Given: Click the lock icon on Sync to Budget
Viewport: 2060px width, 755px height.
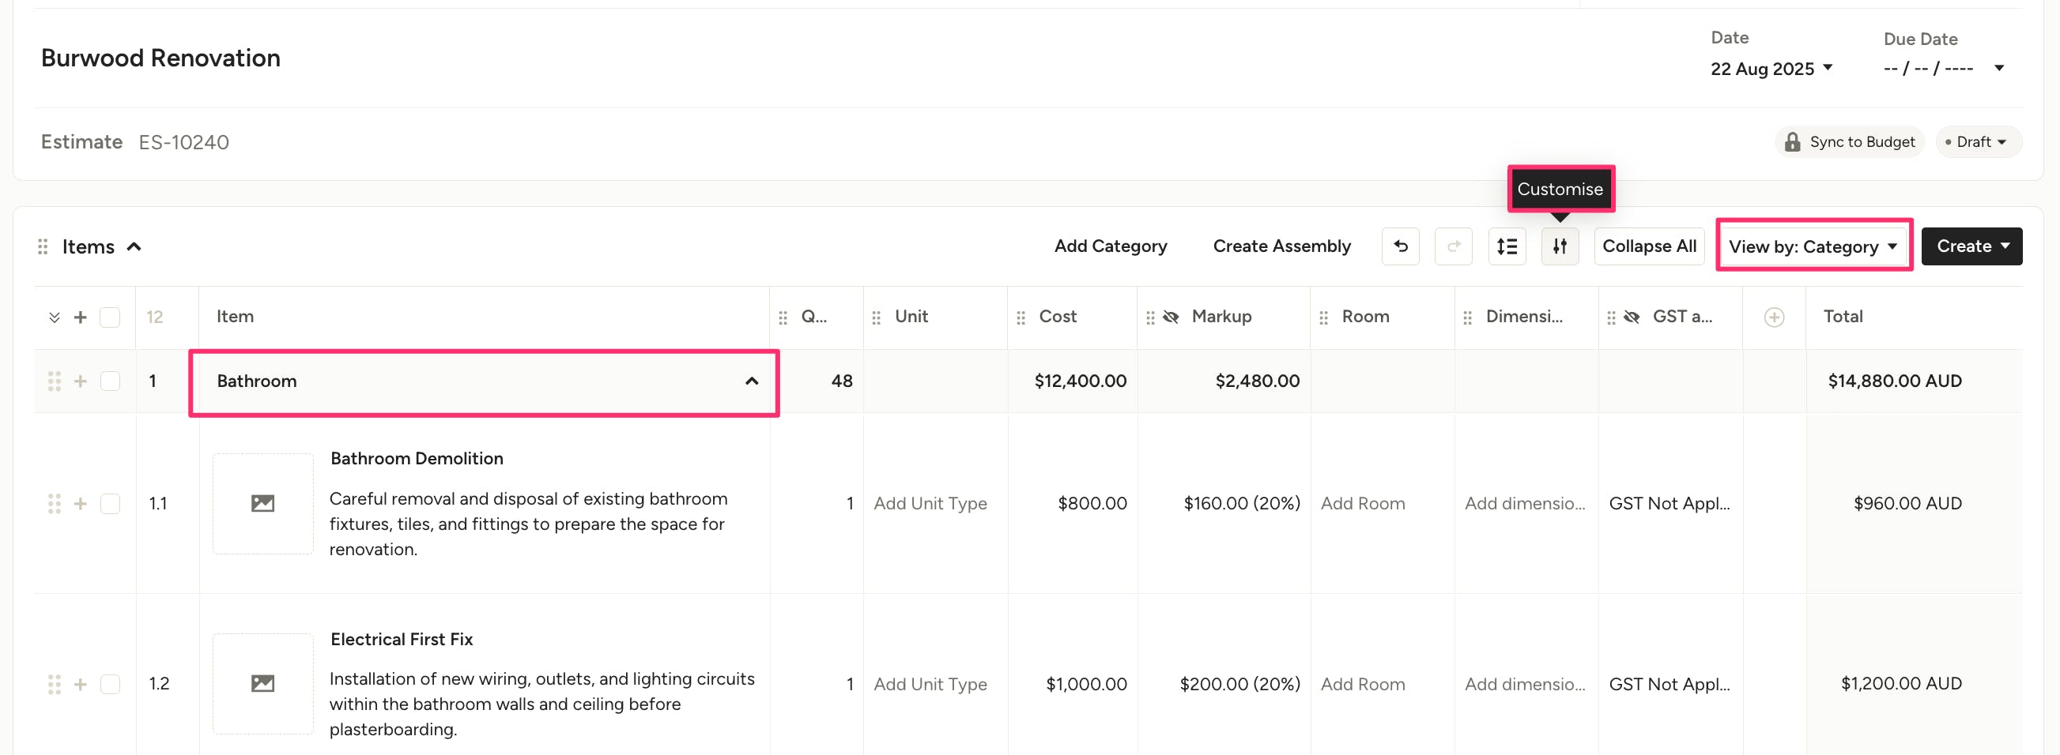Looking at the screenshot, I should [x=1792, y=142].
